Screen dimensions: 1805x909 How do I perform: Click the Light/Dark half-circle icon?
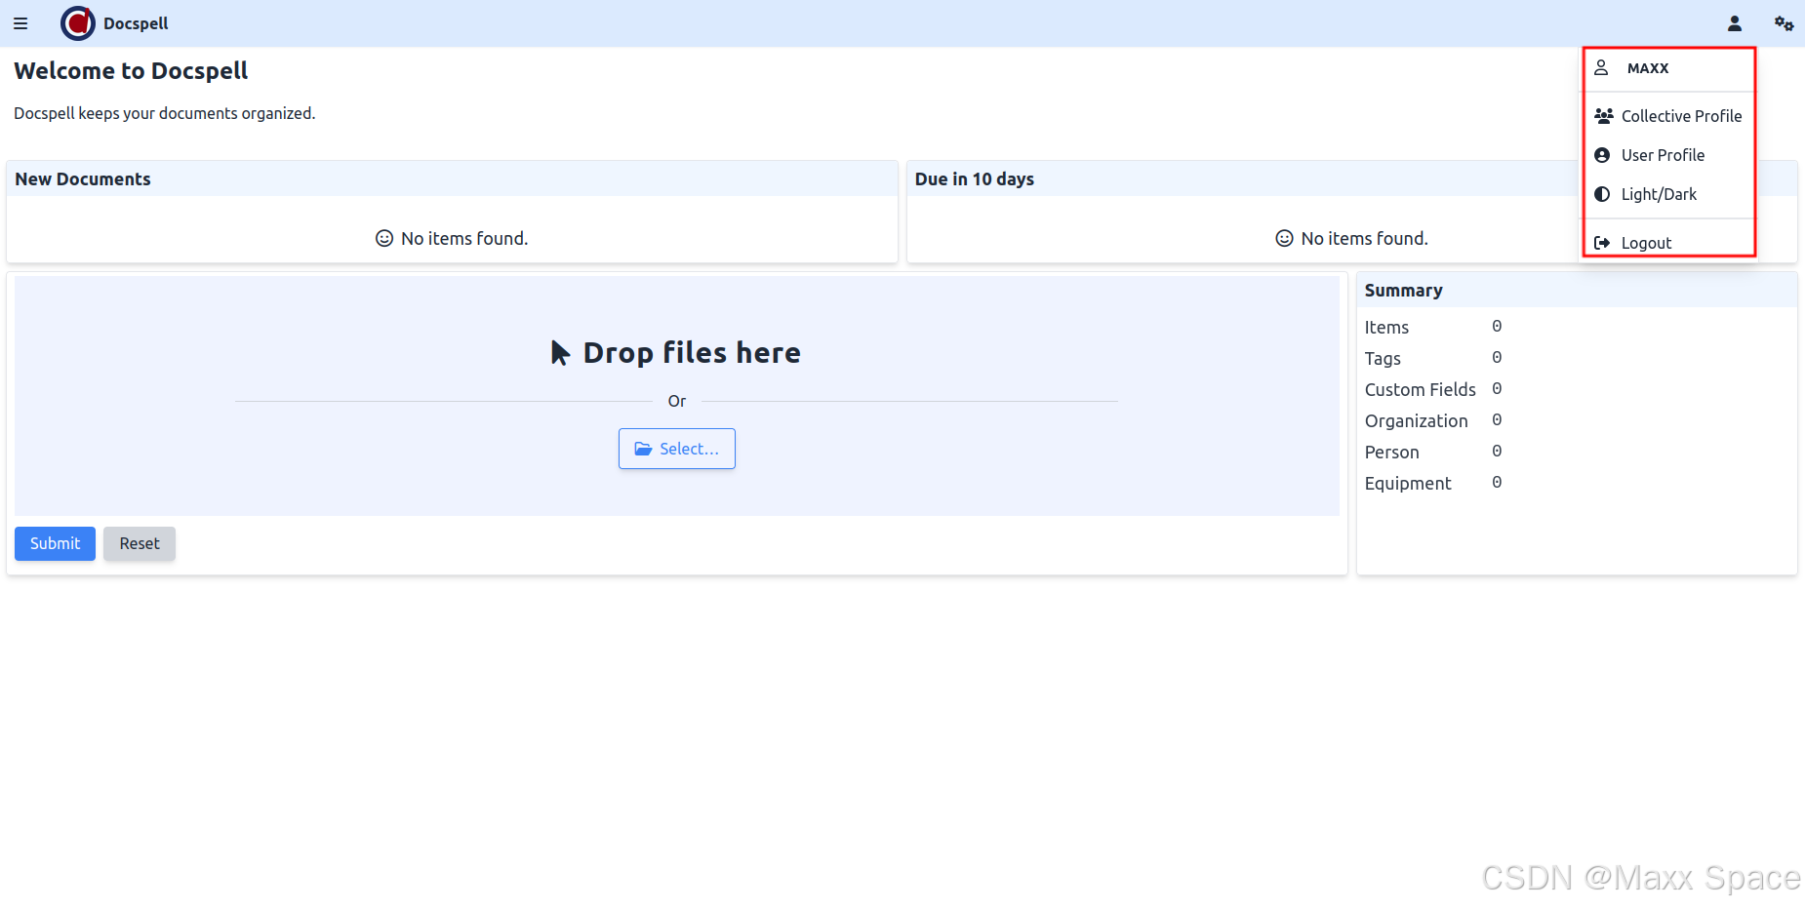(x=1602, y=194)
